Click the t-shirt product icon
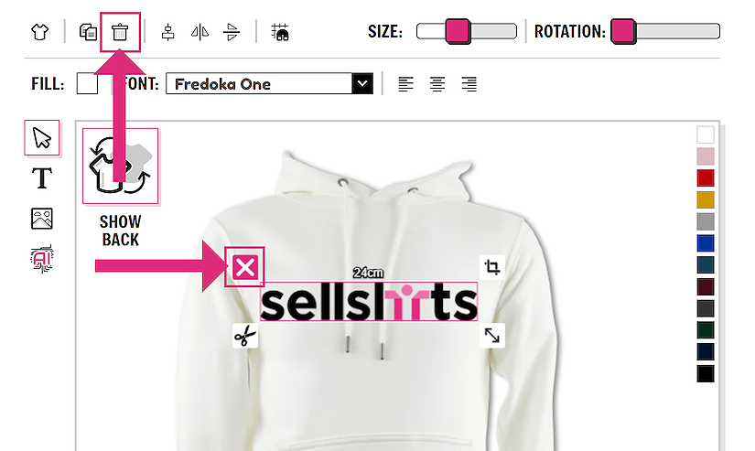The width and height of the screenshot is (755, 451). pyautogui.click(x=40, y=32)
